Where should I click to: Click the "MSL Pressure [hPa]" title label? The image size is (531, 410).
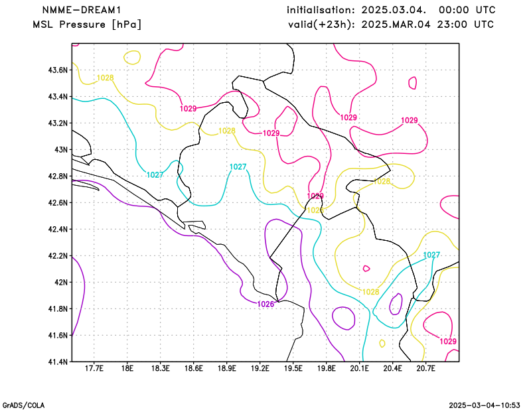(87, 25)
